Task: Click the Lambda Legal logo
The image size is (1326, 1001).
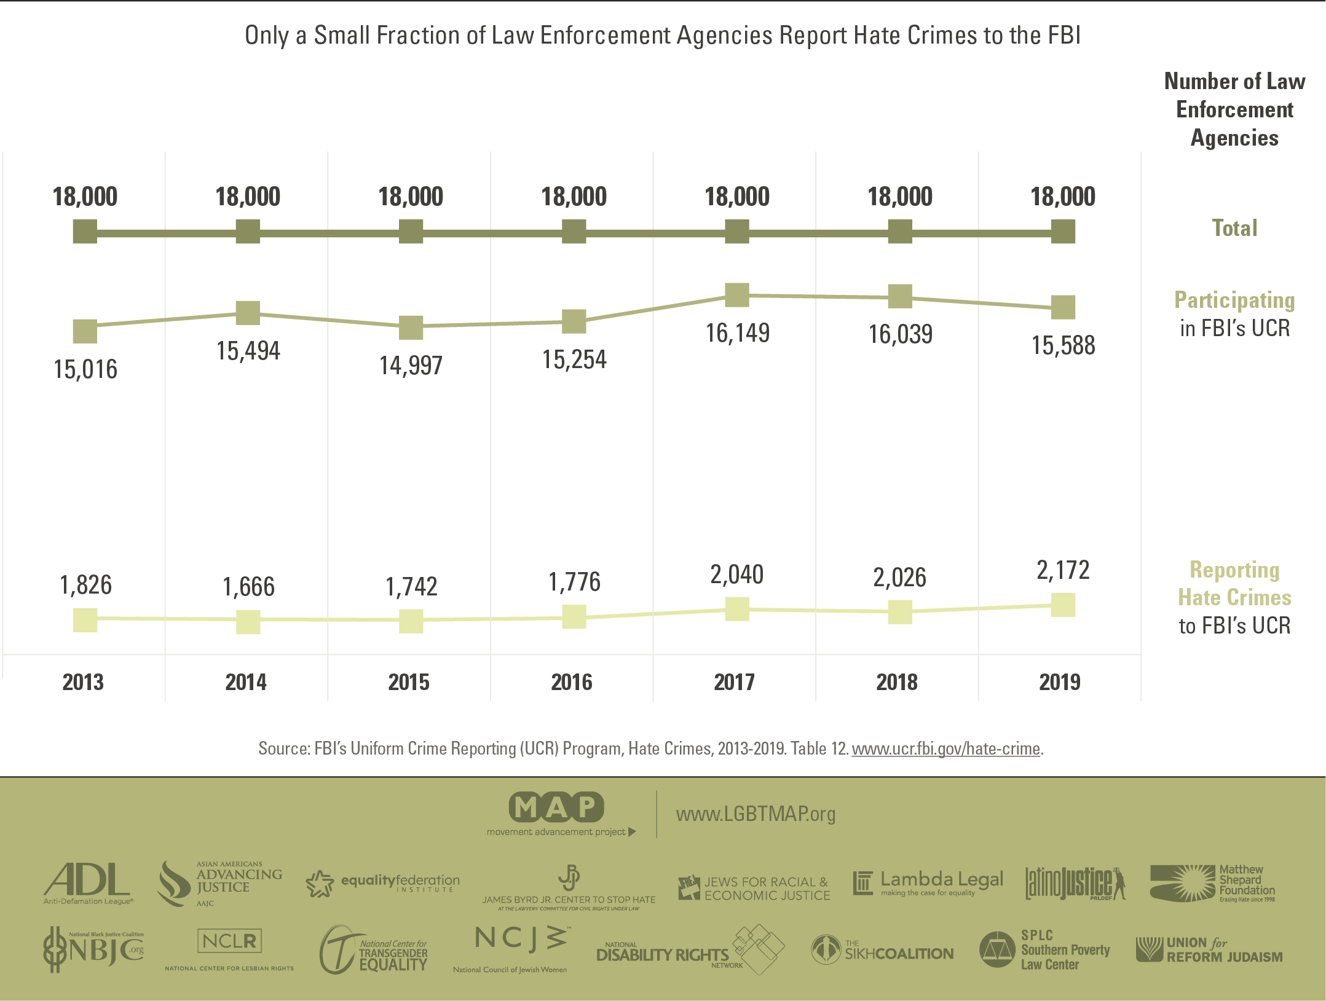Action: pyautogui.click(x=928, y=884)
